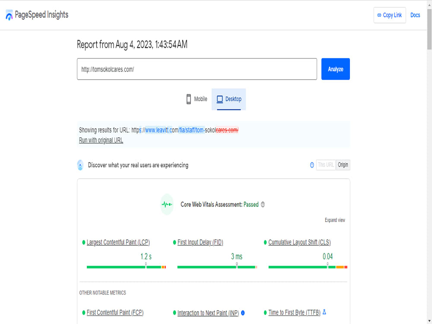Click the green dot beside FID
This screenshot has height=324, width=432.
click(x=175, y=242)
